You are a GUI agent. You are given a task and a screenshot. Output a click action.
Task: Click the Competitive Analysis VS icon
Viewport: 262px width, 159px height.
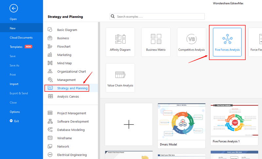tap(192, 39)
